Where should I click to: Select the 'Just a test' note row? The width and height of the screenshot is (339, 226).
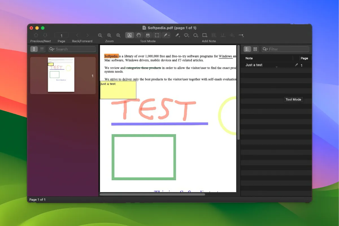[x=276, y=65]
